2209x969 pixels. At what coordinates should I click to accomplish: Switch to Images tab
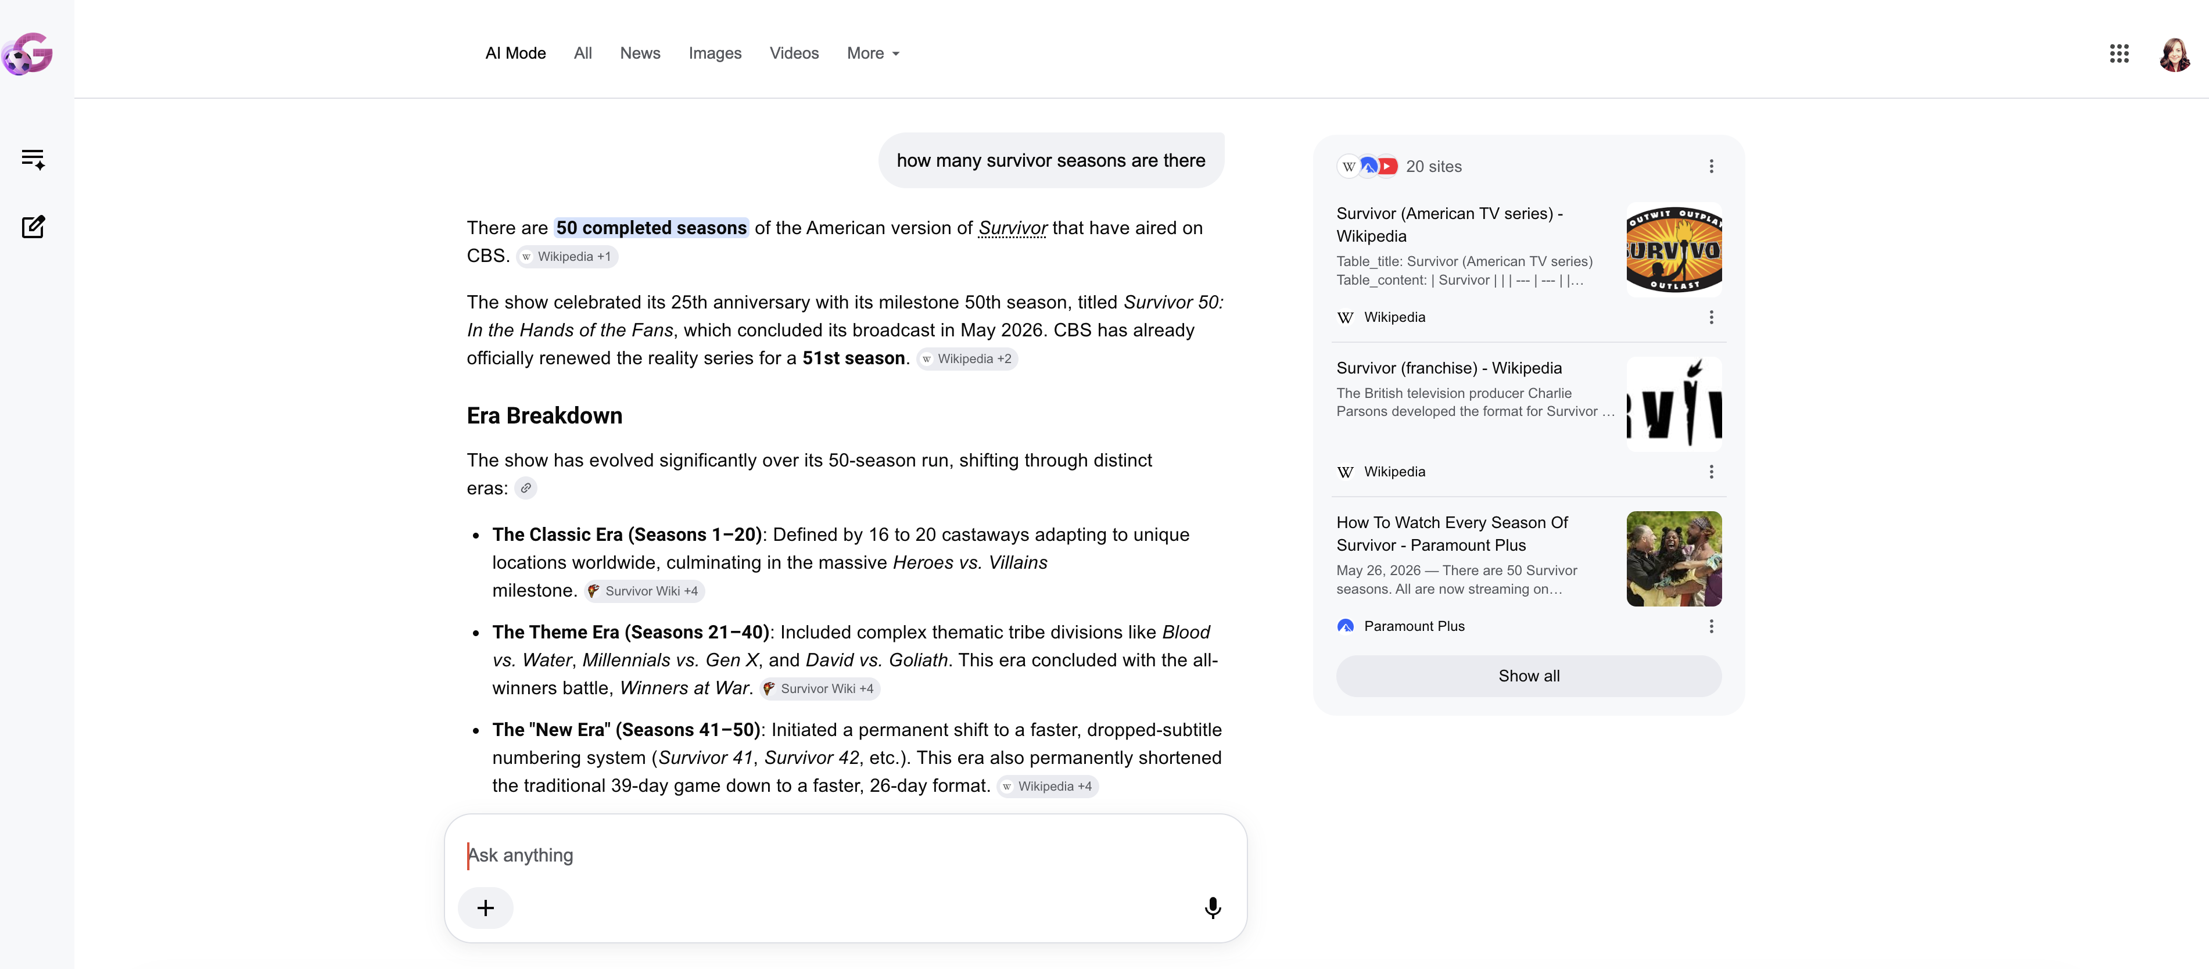(714, 53)
